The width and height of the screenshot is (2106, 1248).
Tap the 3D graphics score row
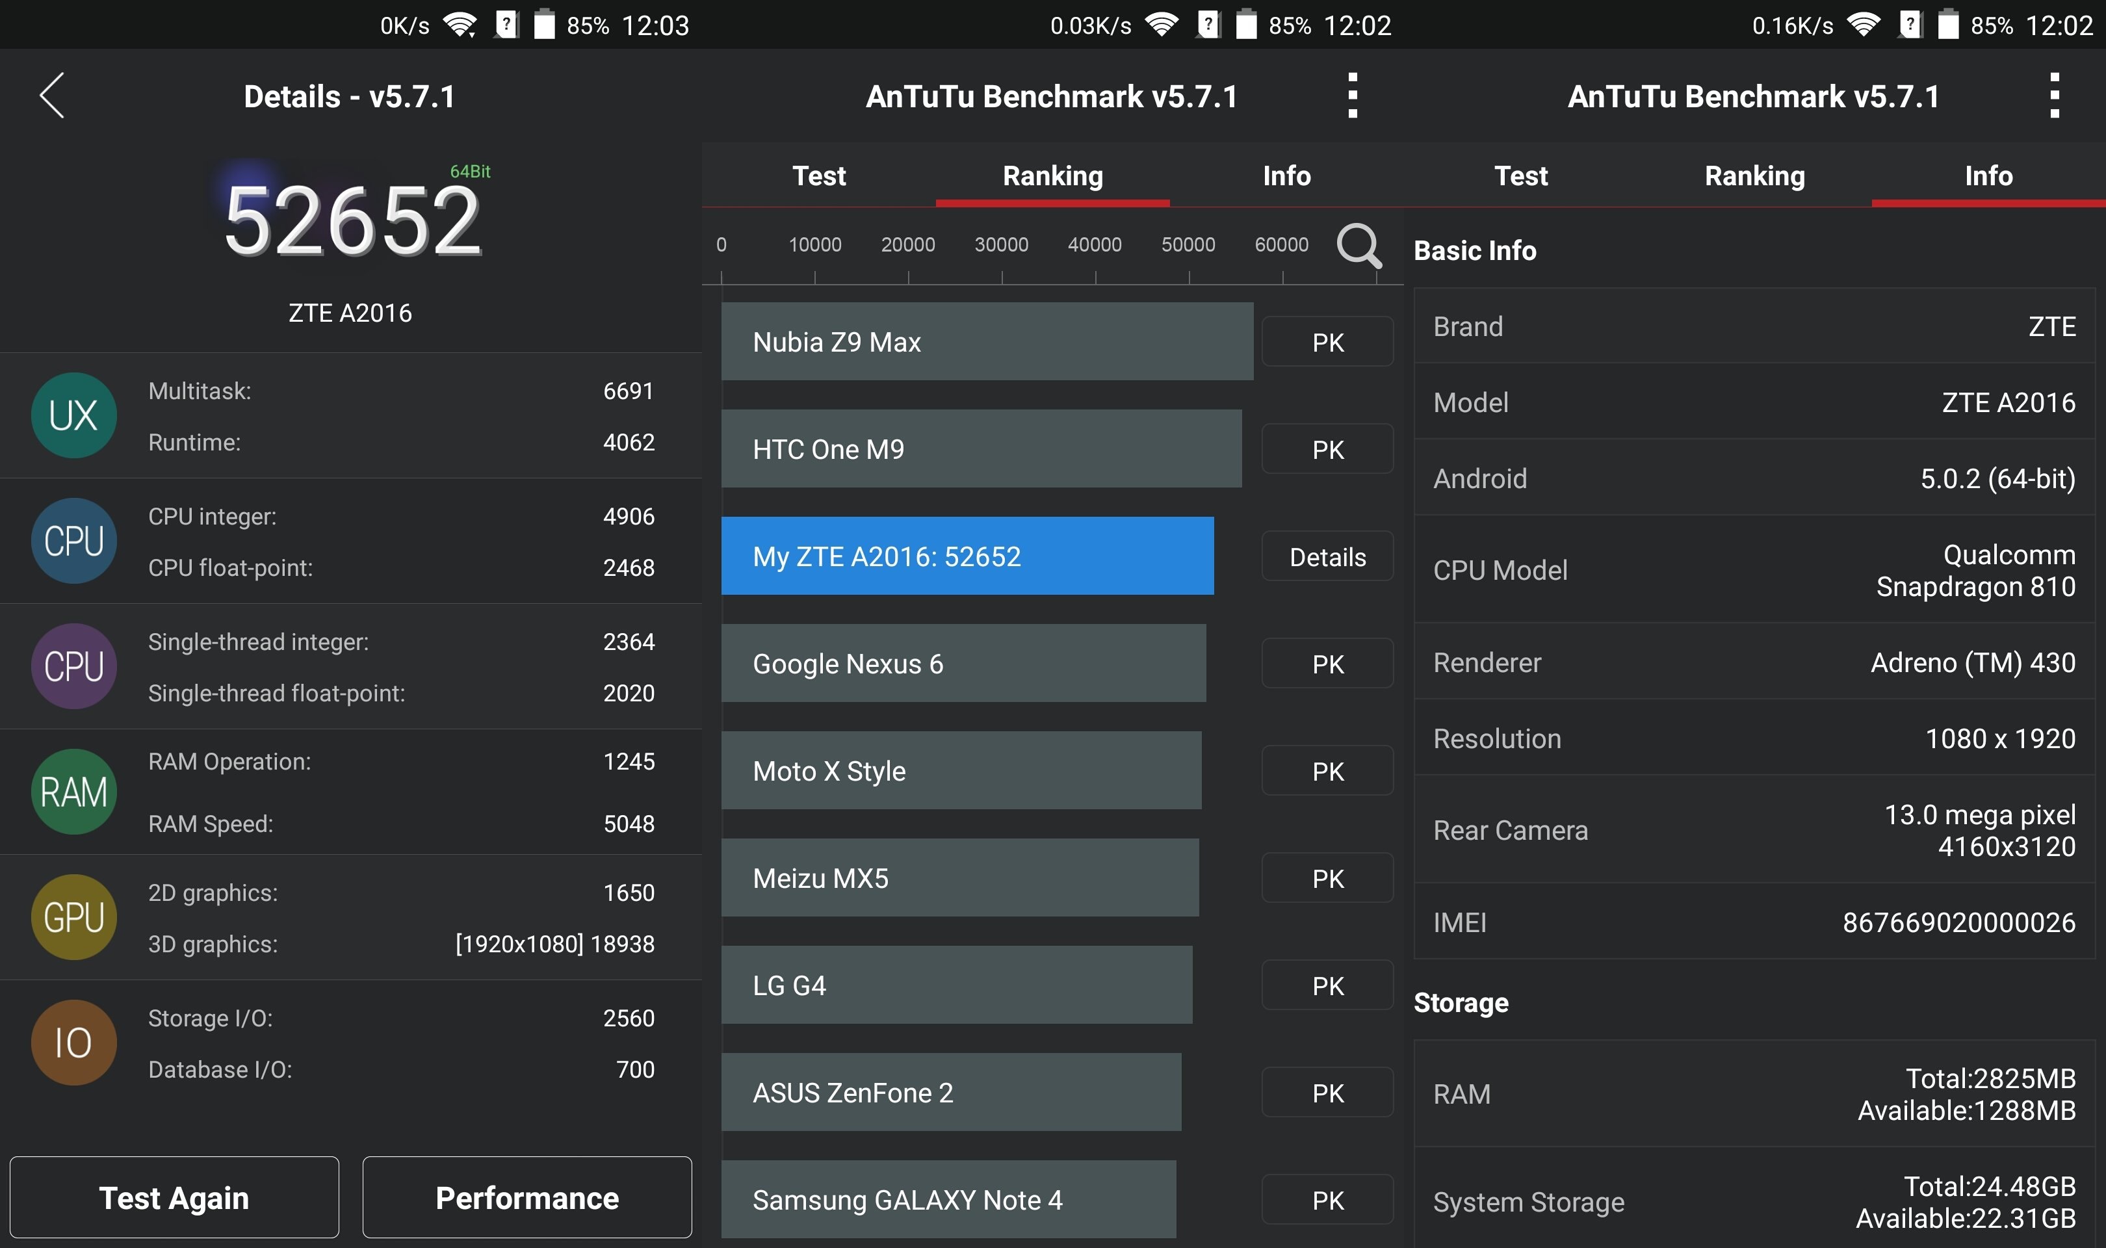click(401, 944)
